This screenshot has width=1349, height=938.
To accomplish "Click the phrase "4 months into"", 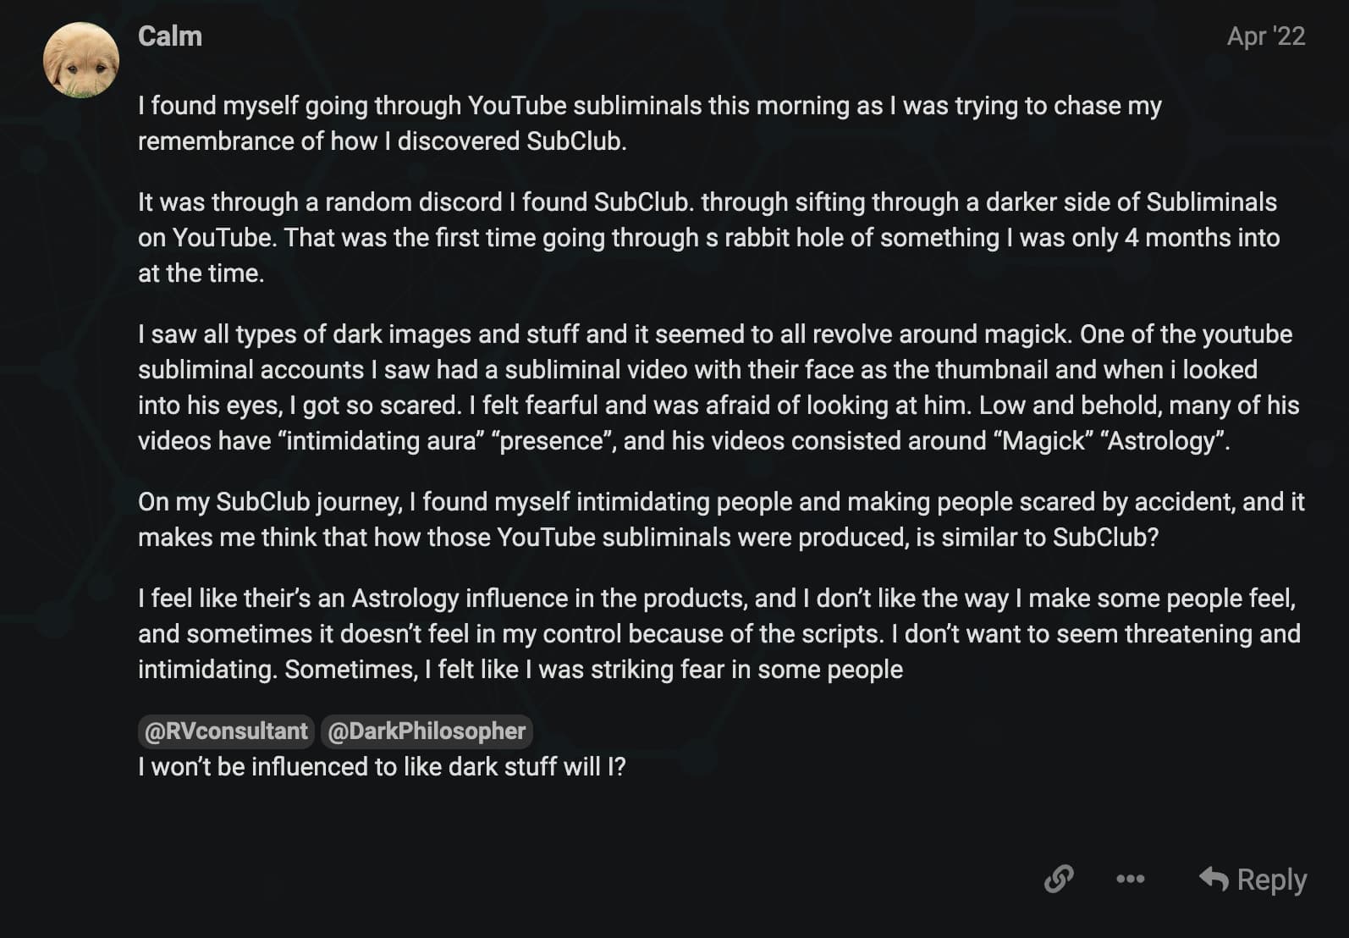I will point(1202,238).
